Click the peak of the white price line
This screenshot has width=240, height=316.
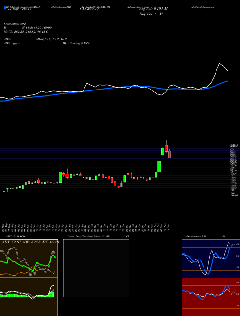tap(219, 64)
